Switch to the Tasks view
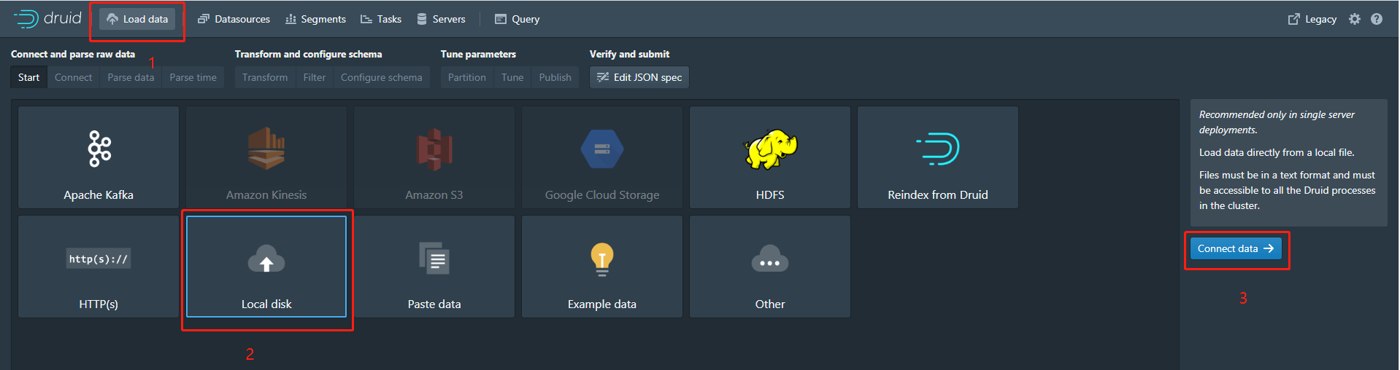Screen dimensions: 1400x370 (381, 20)
